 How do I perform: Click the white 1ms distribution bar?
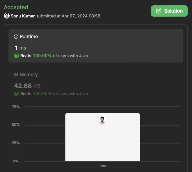click(102, 141)
